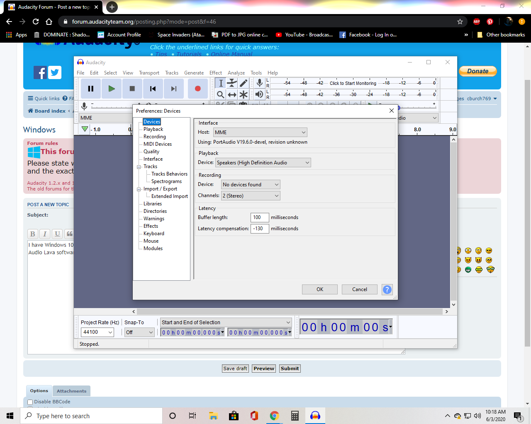
Task: Switch to the Attachments tab
Action: (71, 391)
